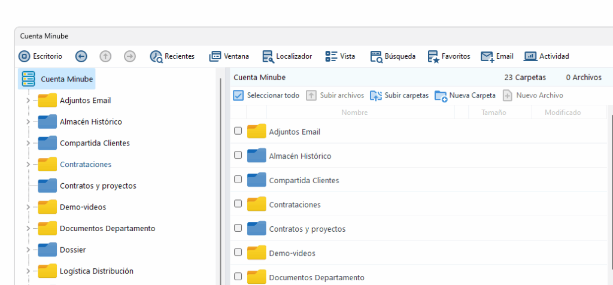The width and height of the screenshot is (613, 285).
Task: Click the up arrow navigation icon
Action: point(105,56)
